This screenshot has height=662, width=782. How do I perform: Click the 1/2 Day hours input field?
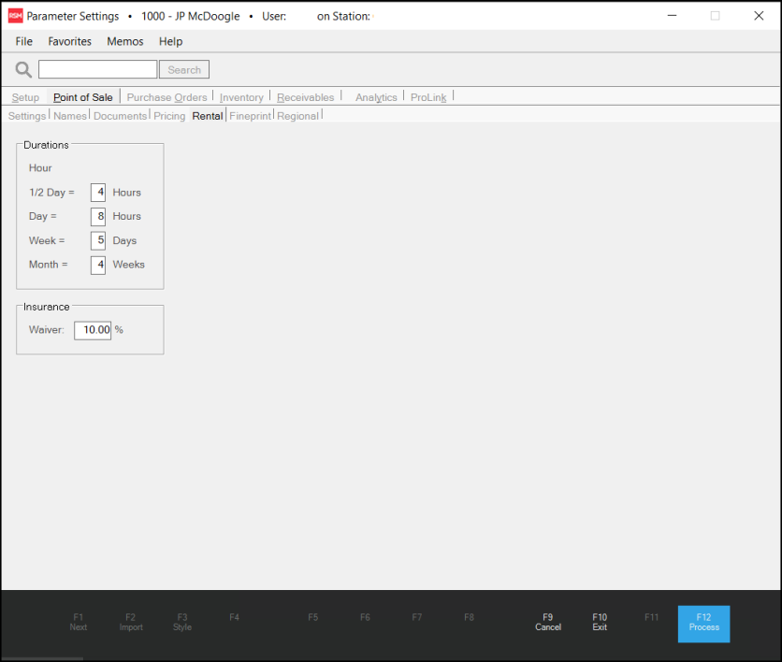click(98, 193)
